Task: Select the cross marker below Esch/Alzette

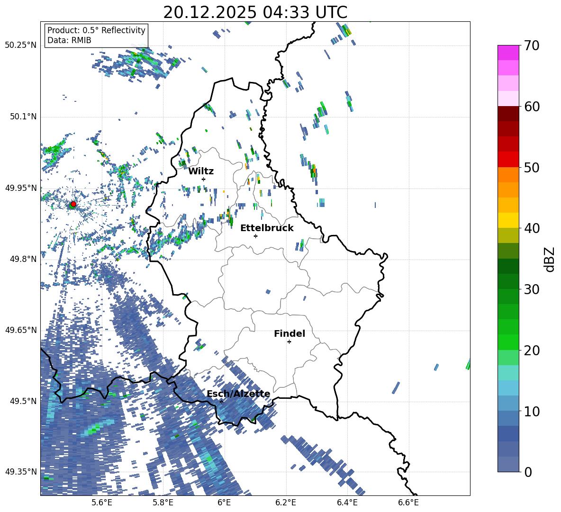Action: click(221, 402)
